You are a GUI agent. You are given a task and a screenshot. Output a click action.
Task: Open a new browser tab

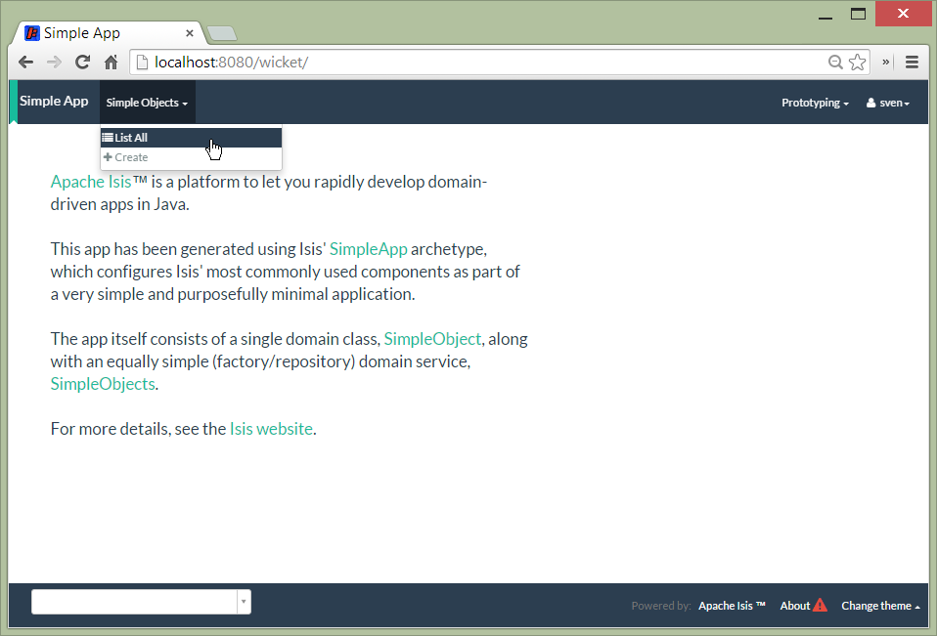tap(222, 34)
